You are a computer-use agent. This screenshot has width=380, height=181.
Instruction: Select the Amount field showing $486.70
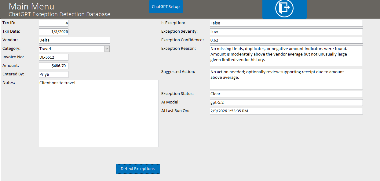[x=53, y=66]
